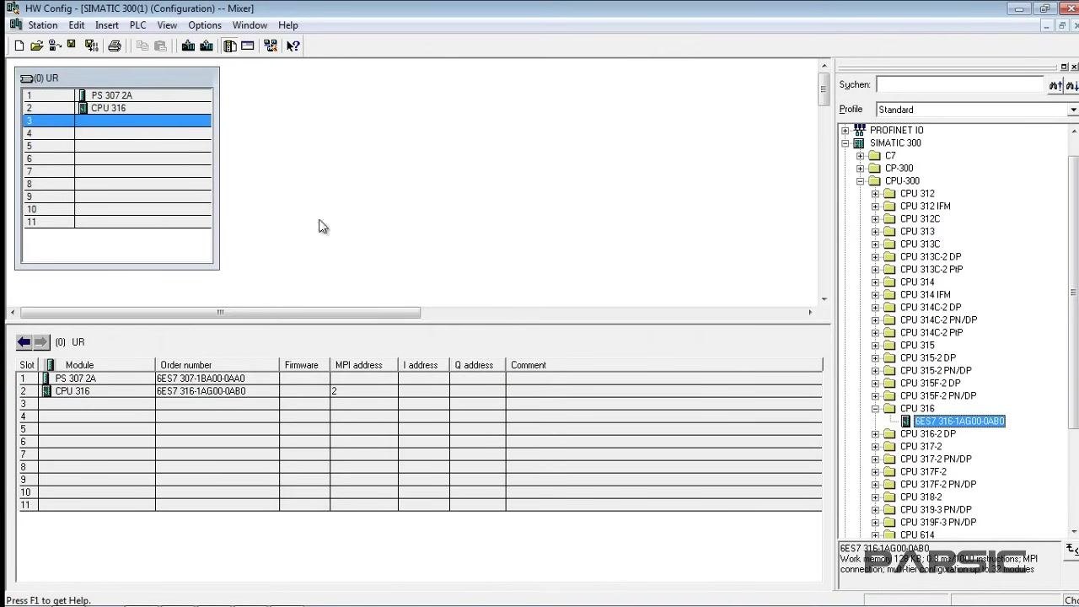1079x607 pixels.
Task: Expand the CPU 315-2 DP folder
Action: coord(875,357)
